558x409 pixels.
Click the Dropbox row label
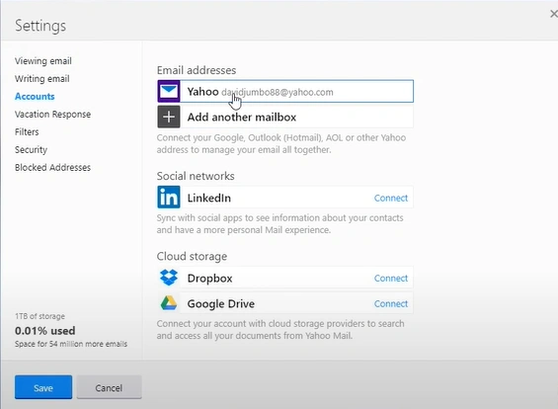pyautogui.click(x=209, y=278)
